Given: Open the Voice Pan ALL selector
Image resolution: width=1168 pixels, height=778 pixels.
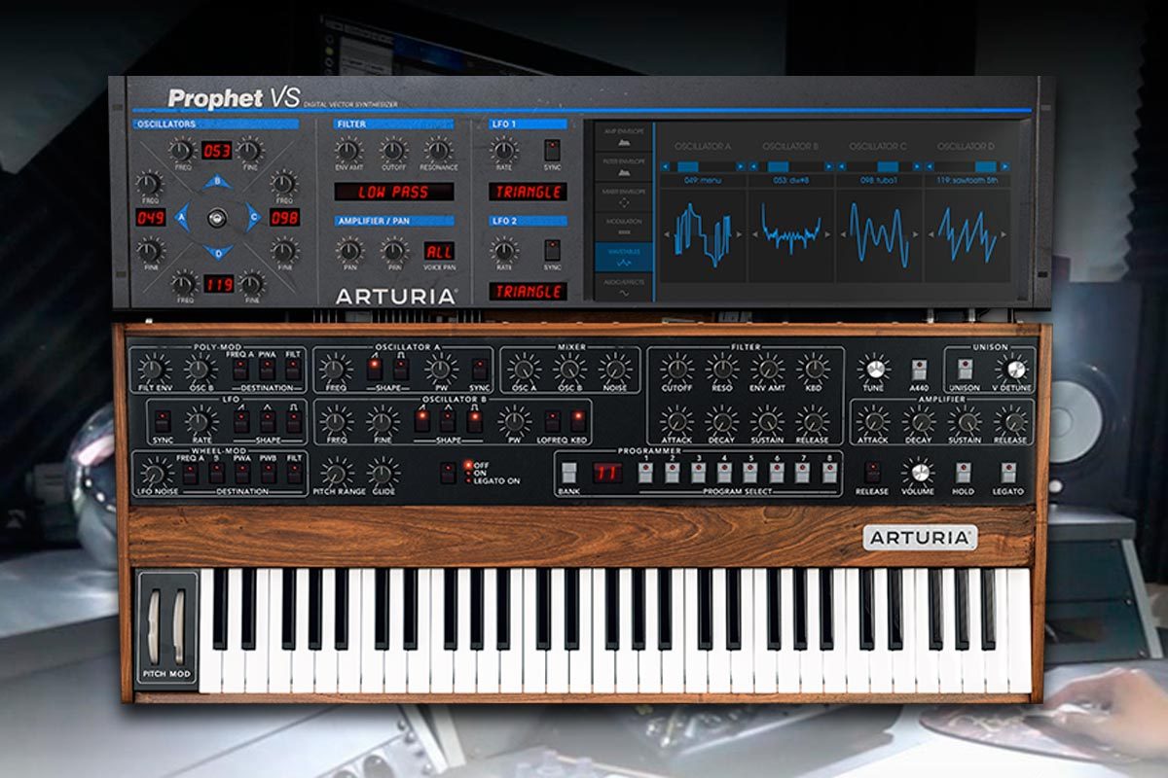Looking at the screenshot, I should (x=439, y=251).
